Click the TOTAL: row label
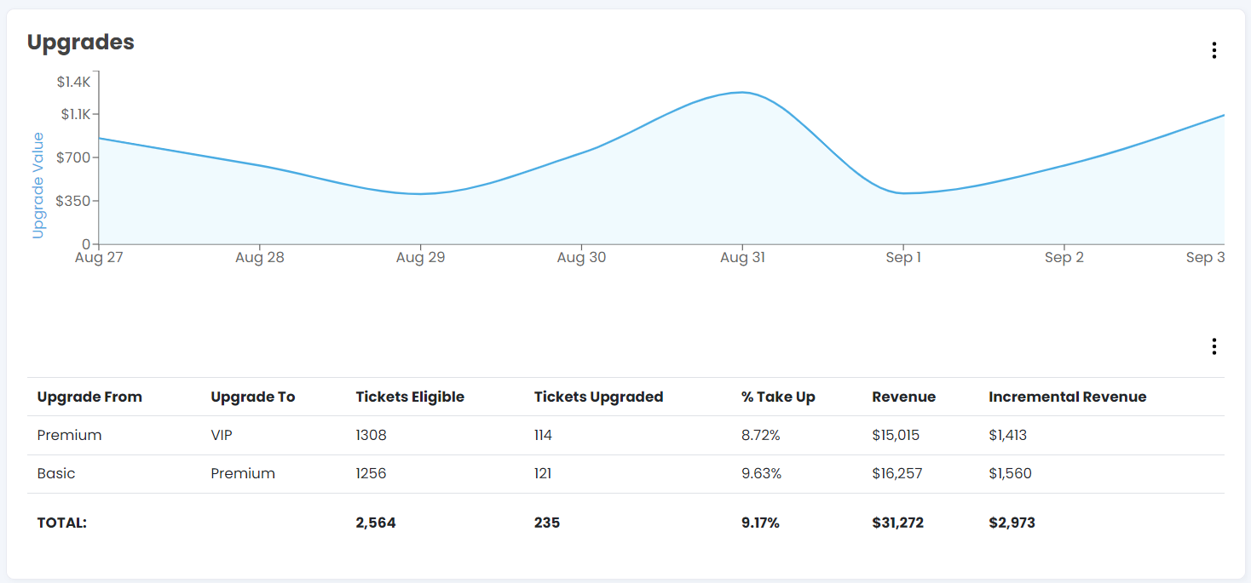The width and height of the screenshot is (1251, 583). coord(62,523)
